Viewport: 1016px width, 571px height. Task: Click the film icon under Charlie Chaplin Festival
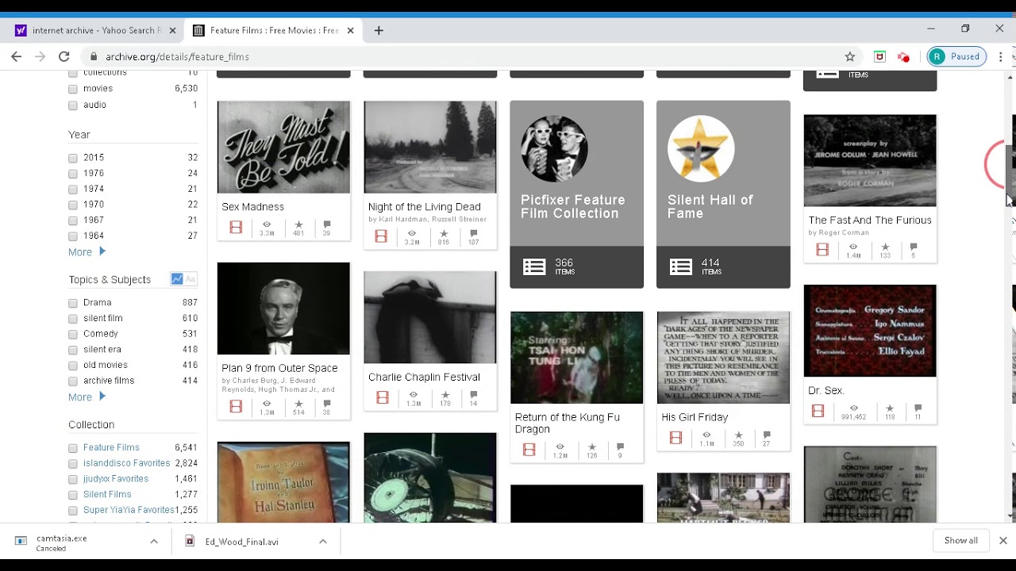pos(383,398)
